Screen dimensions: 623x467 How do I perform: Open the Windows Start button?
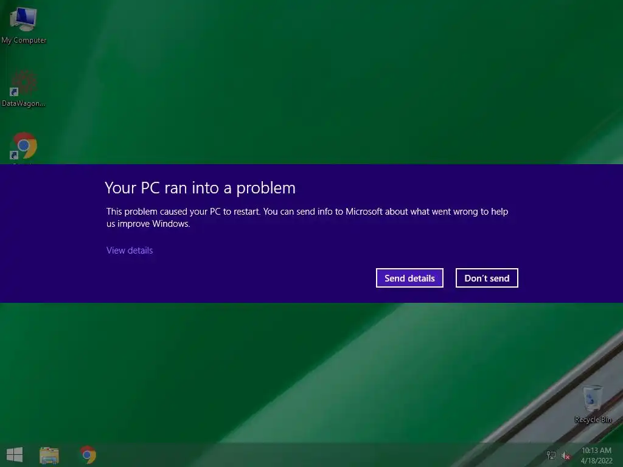[x=15, y=455]
